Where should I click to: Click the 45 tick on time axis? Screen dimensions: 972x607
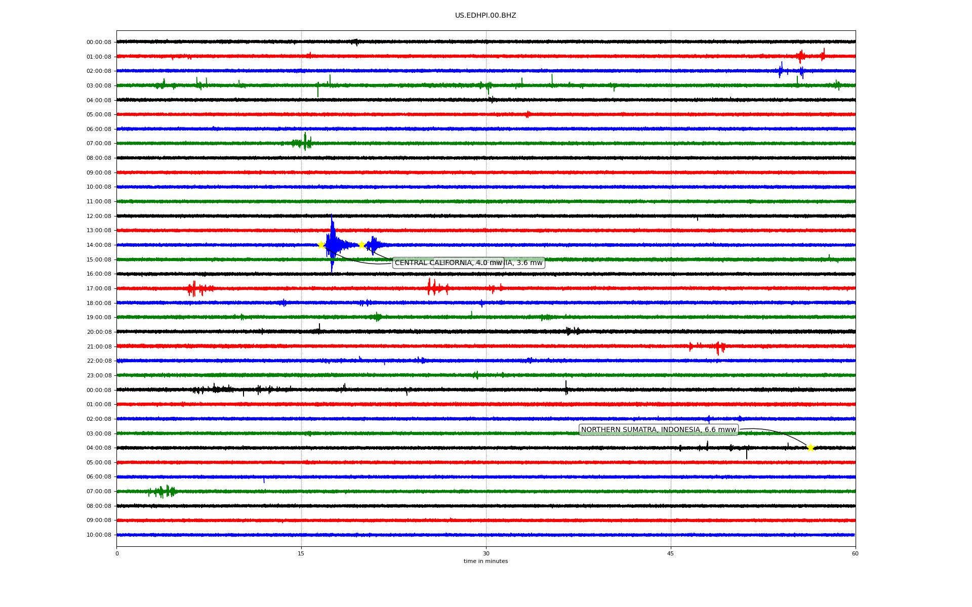pos(670,553)
